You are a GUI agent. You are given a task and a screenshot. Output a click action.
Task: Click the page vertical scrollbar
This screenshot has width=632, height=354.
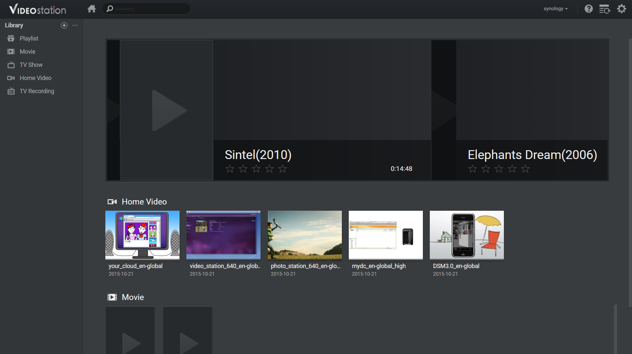(x=630, y=173)
